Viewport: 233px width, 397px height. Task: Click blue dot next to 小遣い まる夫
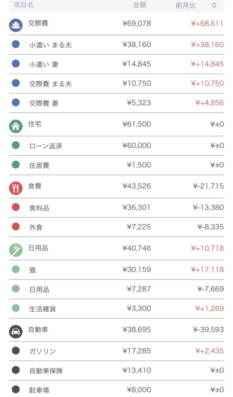16,44
